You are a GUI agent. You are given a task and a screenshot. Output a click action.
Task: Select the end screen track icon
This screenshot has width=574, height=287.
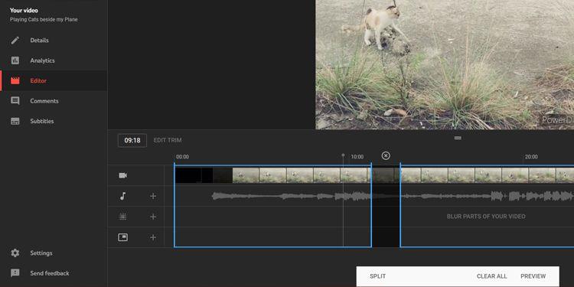(123, 237)
